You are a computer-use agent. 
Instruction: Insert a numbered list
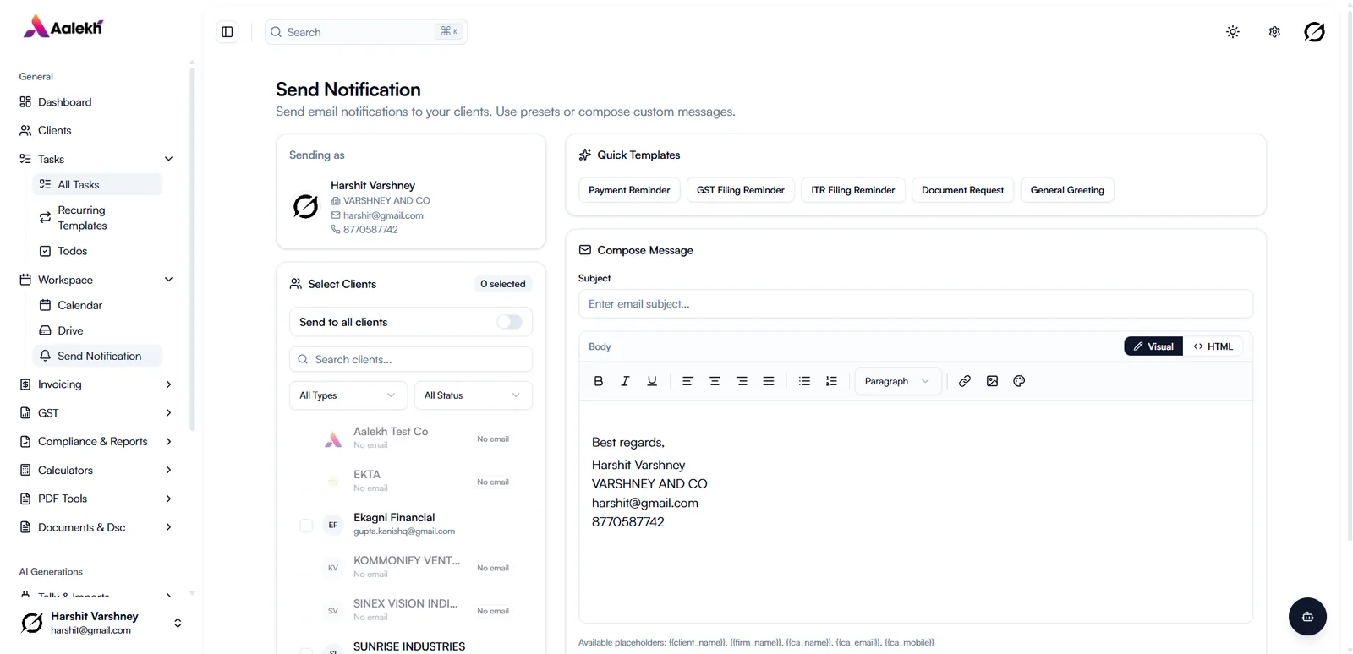pos(831,381)
